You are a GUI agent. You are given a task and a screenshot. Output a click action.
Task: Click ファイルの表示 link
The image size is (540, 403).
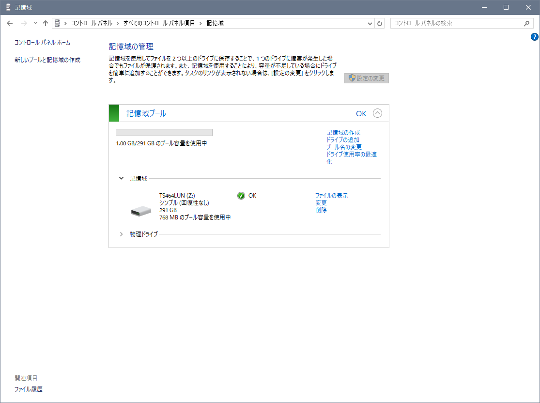pos(332,195)
